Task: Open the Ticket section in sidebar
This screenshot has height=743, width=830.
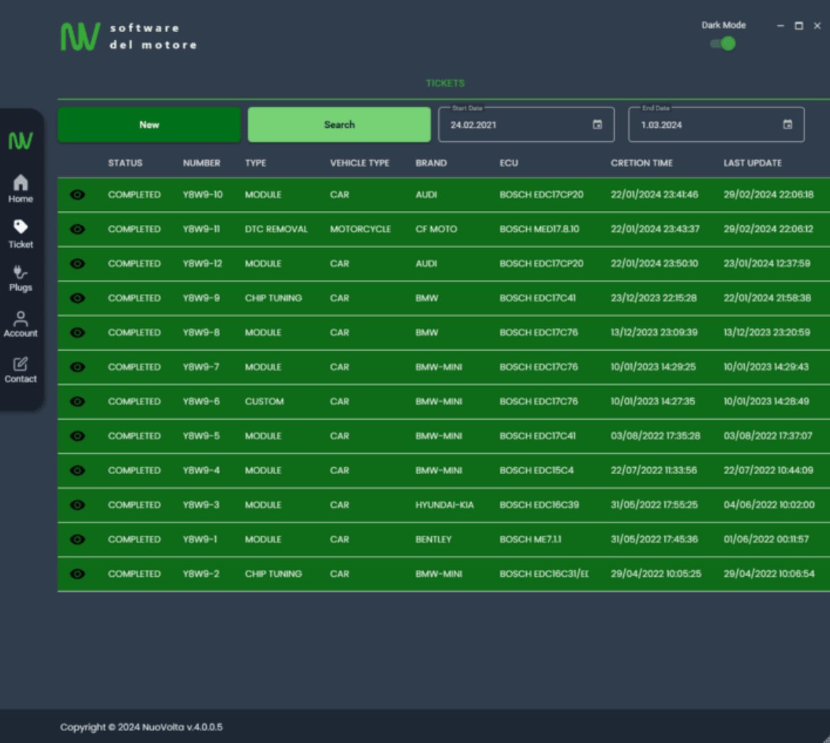Action: coord(20,234)
